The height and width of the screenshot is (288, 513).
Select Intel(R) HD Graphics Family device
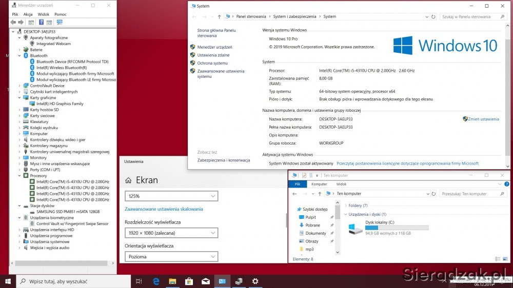60,104
